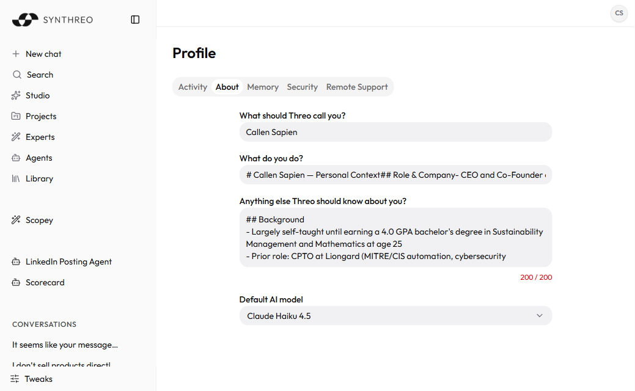This screenshot has height=391, width=635.
Task: Open conversation 'It seems like your message...'
Action: pos(65,345)
